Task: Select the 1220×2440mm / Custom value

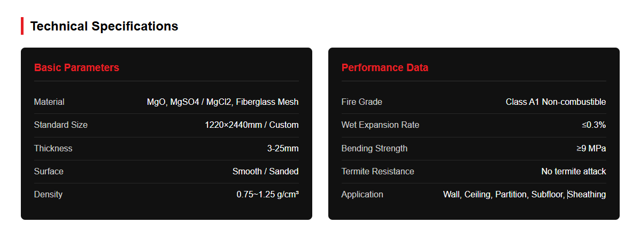Action: click(x=252, y=125)
